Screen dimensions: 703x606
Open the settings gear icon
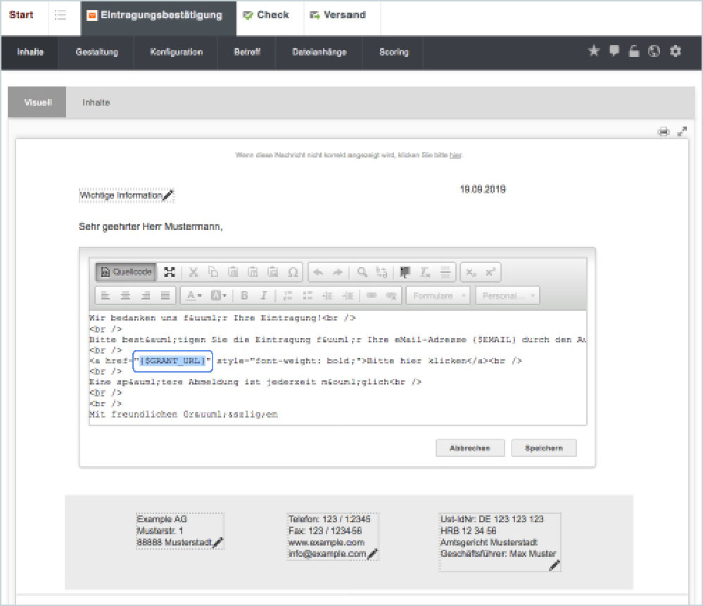pyautogui.click(x=676, y=51)
